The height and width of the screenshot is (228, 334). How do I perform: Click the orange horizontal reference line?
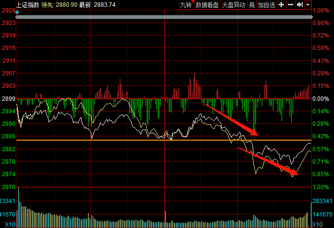tap(164, 140)
